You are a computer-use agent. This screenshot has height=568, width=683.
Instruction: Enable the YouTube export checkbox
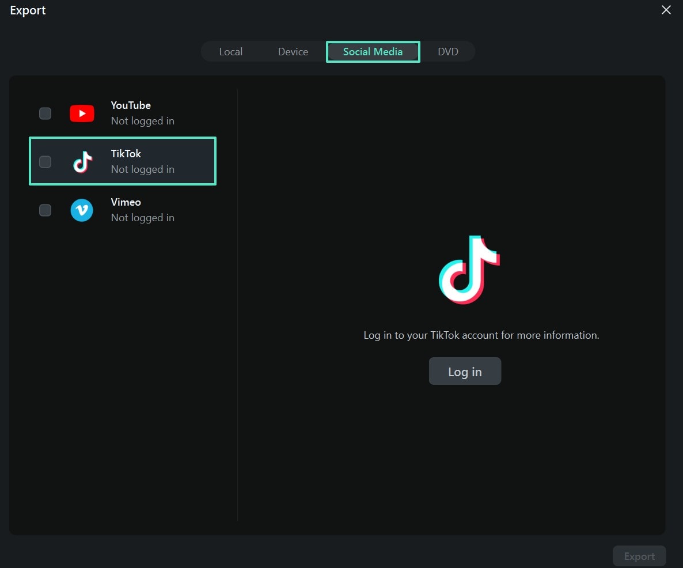pyautogui.click(x=45, y=113)
